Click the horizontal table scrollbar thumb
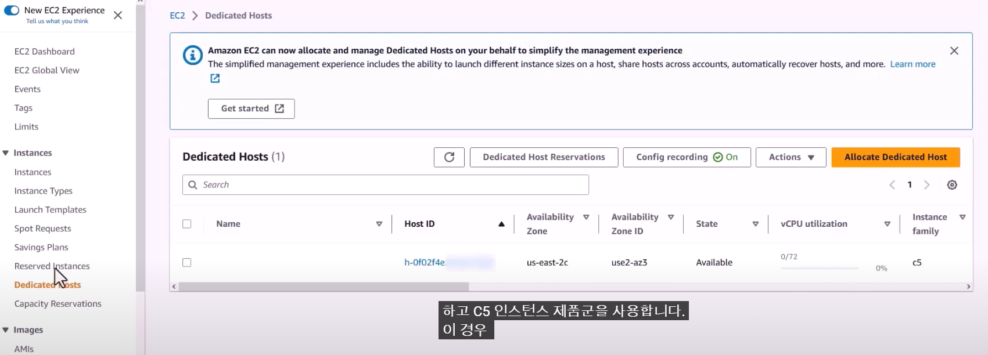 tap(324, 287)
